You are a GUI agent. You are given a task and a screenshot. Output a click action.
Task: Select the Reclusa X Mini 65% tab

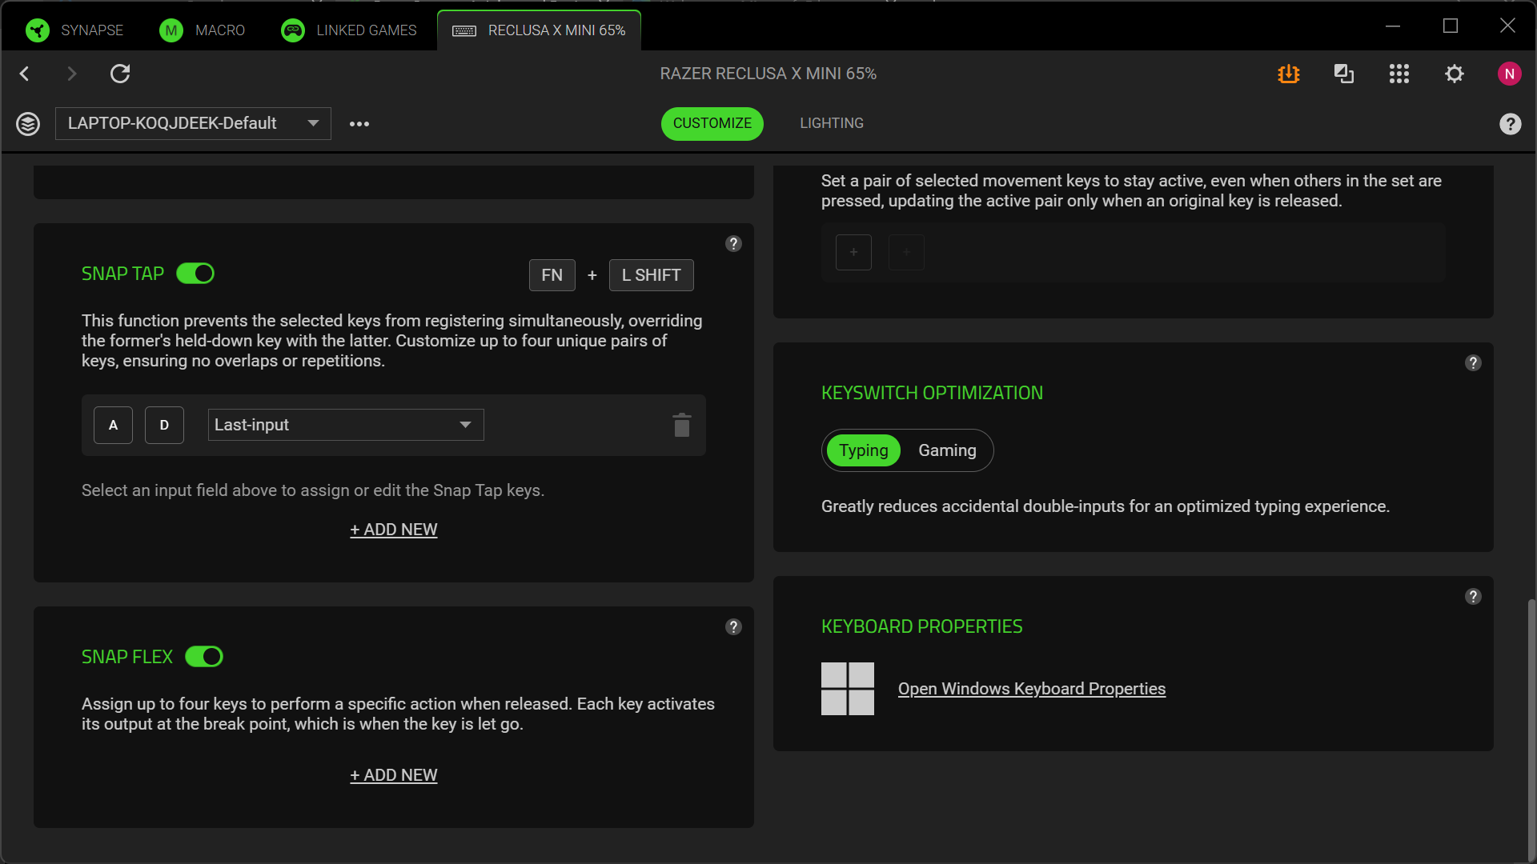(x=539, y=30)
